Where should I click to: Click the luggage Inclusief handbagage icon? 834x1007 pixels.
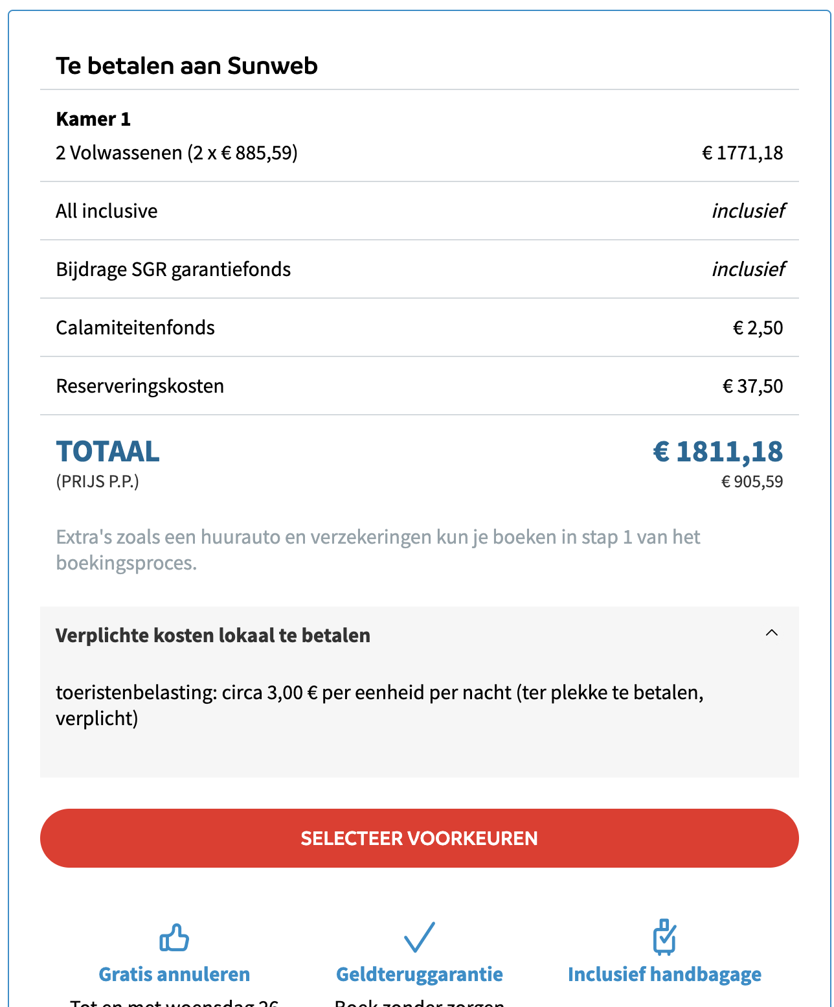tap(664, 937)
